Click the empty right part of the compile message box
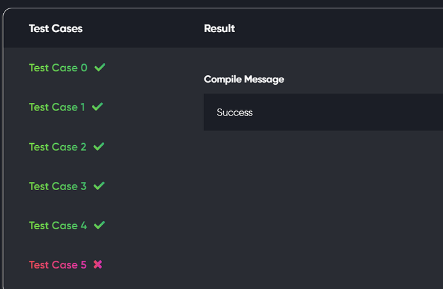This screenshot has width=443, height=289. (x=353, y=112)
